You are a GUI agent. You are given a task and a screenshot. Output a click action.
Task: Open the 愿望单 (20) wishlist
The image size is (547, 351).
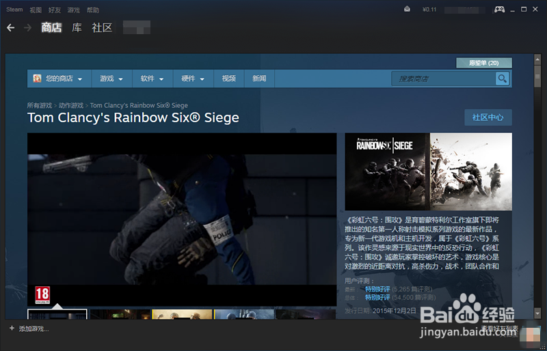tap(484, 63)
